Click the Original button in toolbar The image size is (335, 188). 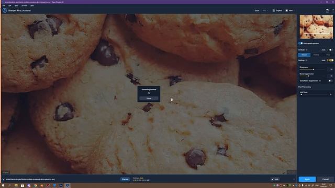pyautogui.click(x=277, y=10)
